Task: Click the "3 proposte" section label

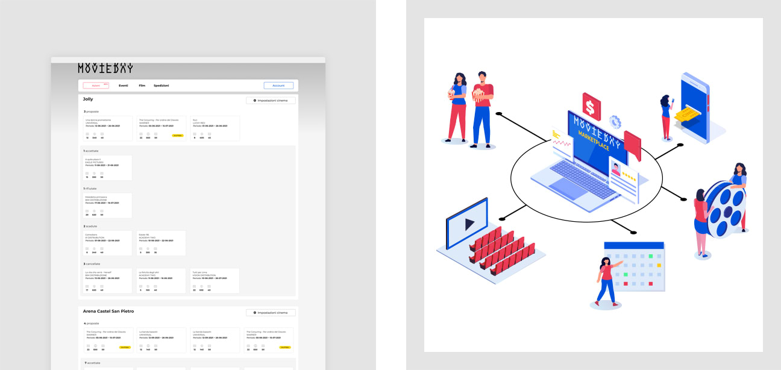Action: 91,111
